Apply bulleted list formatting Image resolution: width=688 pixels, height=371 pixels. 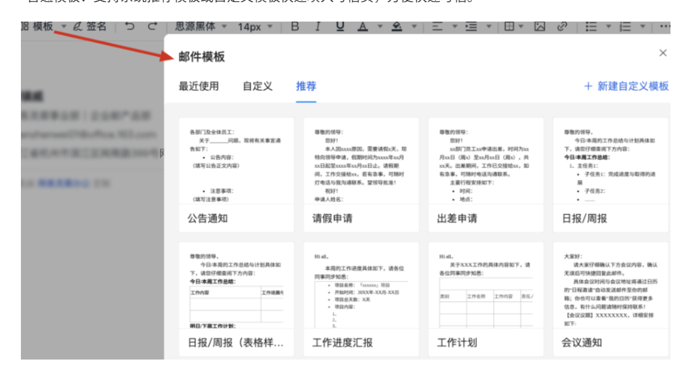tap(591, 27)
